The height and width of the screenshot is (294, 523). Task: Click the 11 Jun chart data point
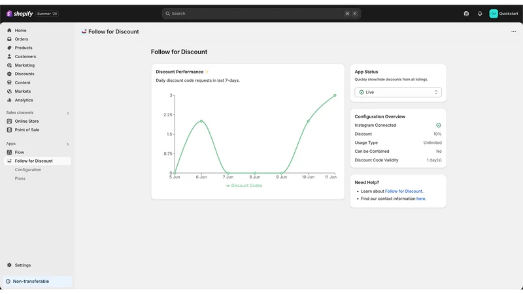click(335, 95)
